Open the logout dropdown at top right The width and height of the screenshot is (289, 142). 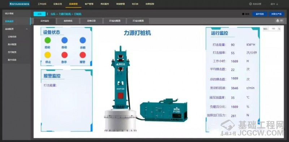tap(274, 4)
